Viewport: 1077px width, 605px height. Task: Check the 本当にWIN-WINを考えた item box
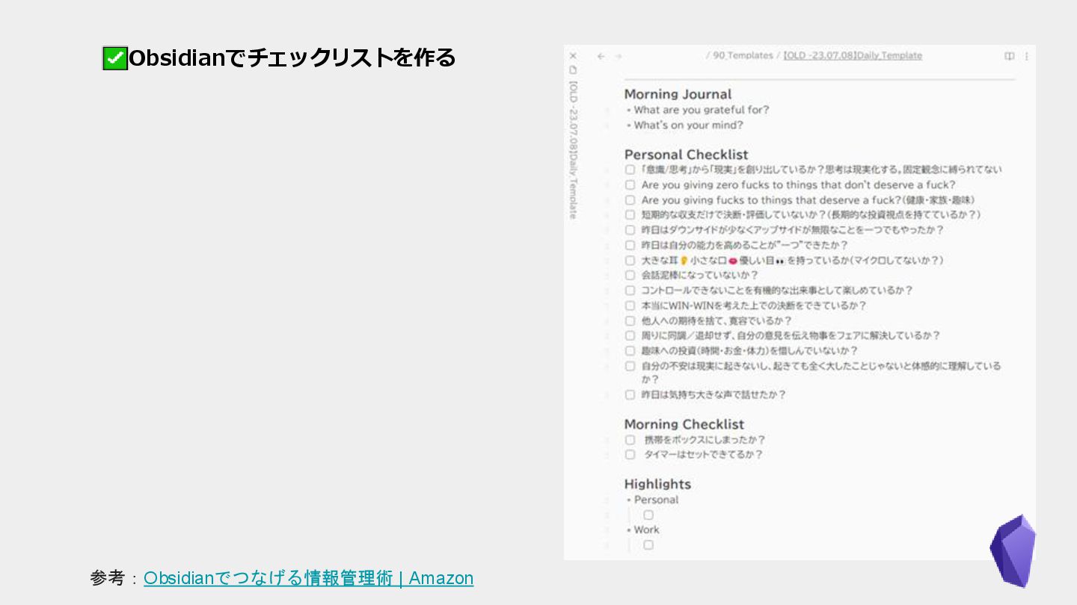click(x=630, y=305)
